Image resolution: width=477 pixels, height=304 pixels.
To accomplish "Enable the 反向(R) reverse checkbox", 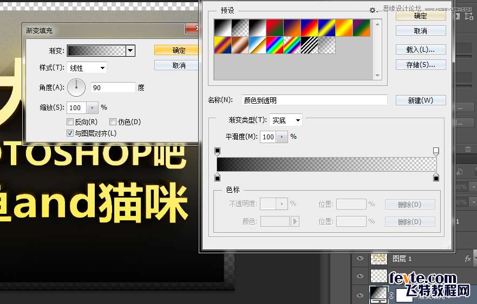I will coord(70,122).
